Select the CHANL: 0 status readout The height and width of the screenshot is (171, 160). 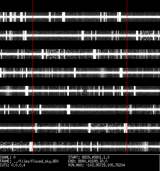(8, 157)
